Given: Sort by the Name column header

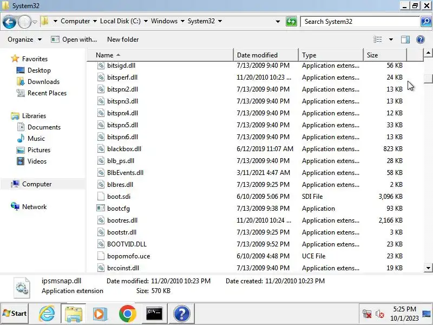Looking at the screenshot, I should coord(160,55).
